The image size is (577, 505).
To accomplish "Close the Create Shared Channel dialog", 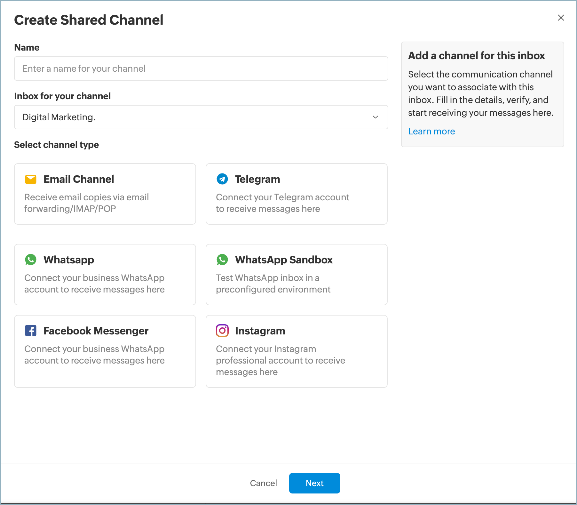I will (x=561, y=18).
